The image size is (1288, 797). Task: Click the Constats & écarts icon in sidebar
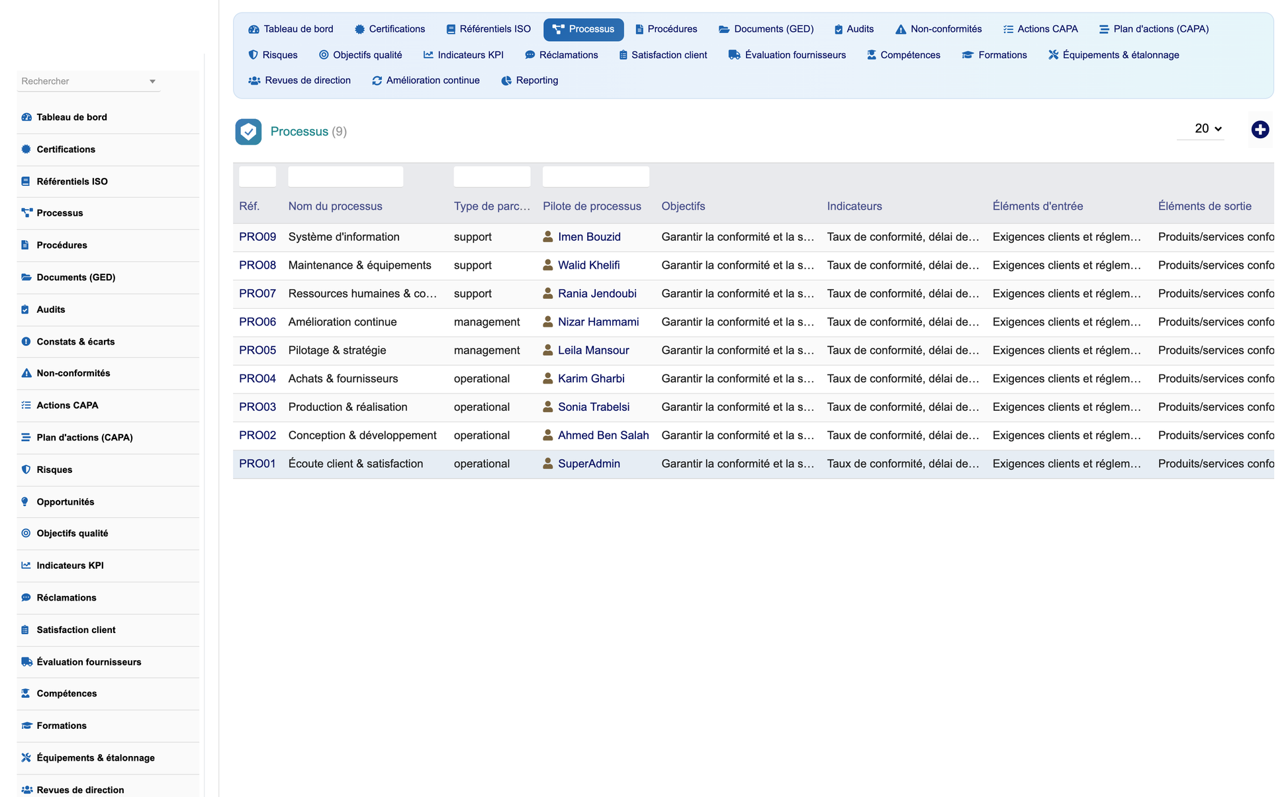(x=26, y=341)
